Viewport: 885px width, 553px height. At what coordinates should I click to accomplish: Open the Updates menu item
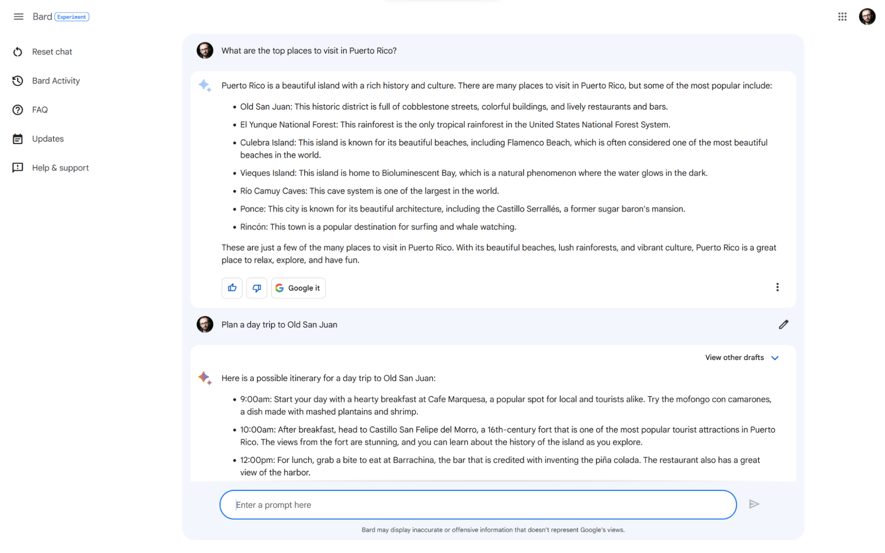click(x=47, y=138)
